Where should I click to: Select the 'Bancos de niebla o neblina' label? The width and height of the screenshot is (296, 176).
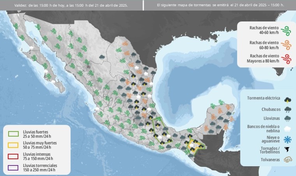pos(263,128)
